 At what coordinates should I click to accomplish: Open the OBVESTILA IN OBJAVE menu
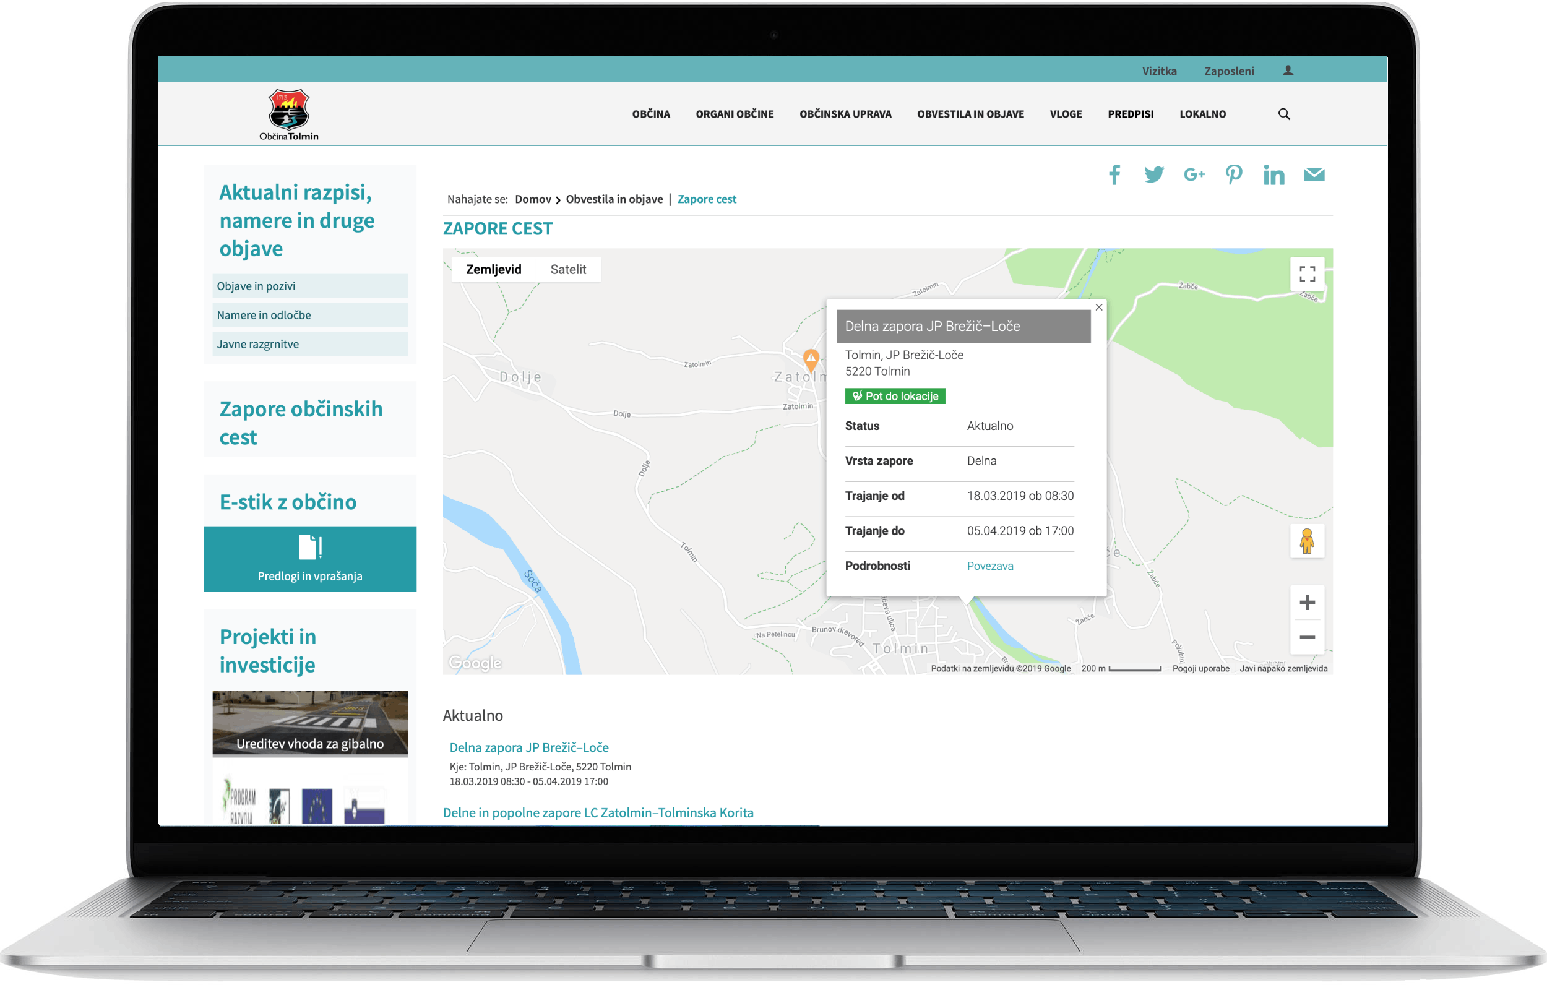click(x=970, y=114)
